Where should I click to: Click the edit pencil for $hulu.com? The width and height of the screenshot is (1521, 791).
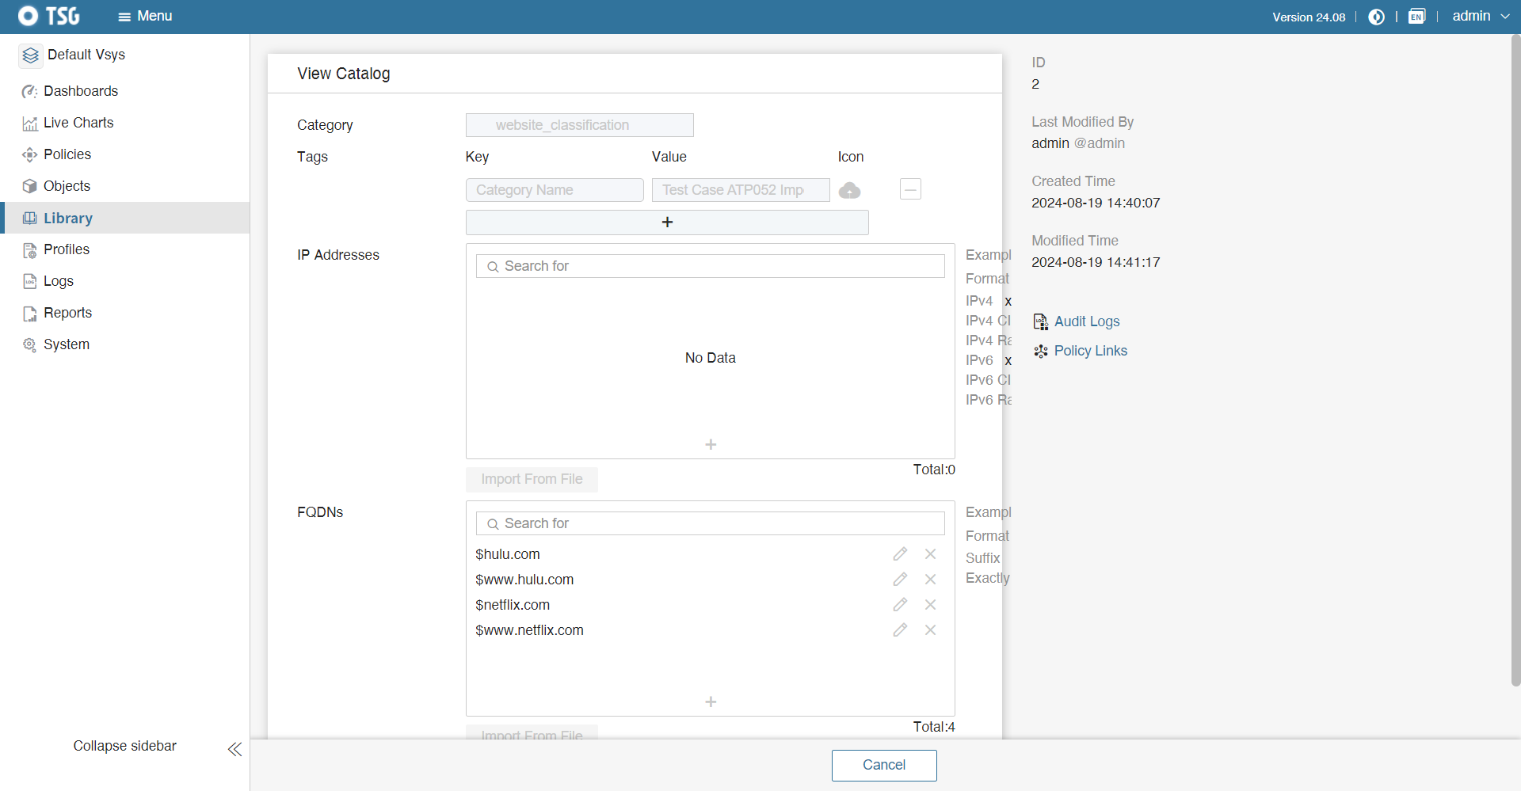pos(900,554)
